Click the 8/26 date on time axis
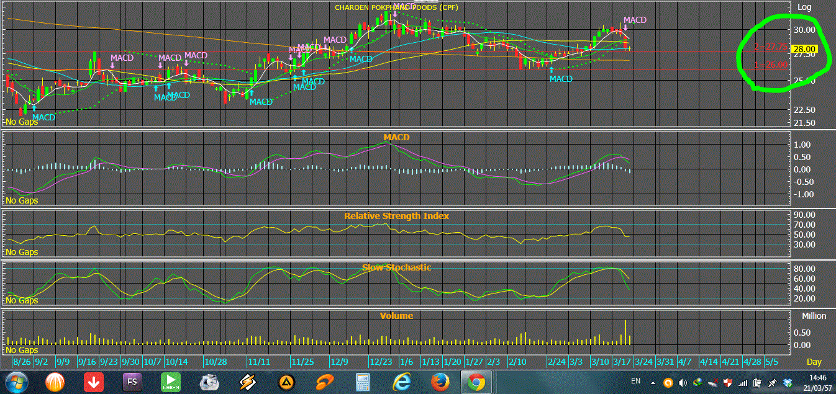Viewport: 836px width, 394px height. pos(22,362)
